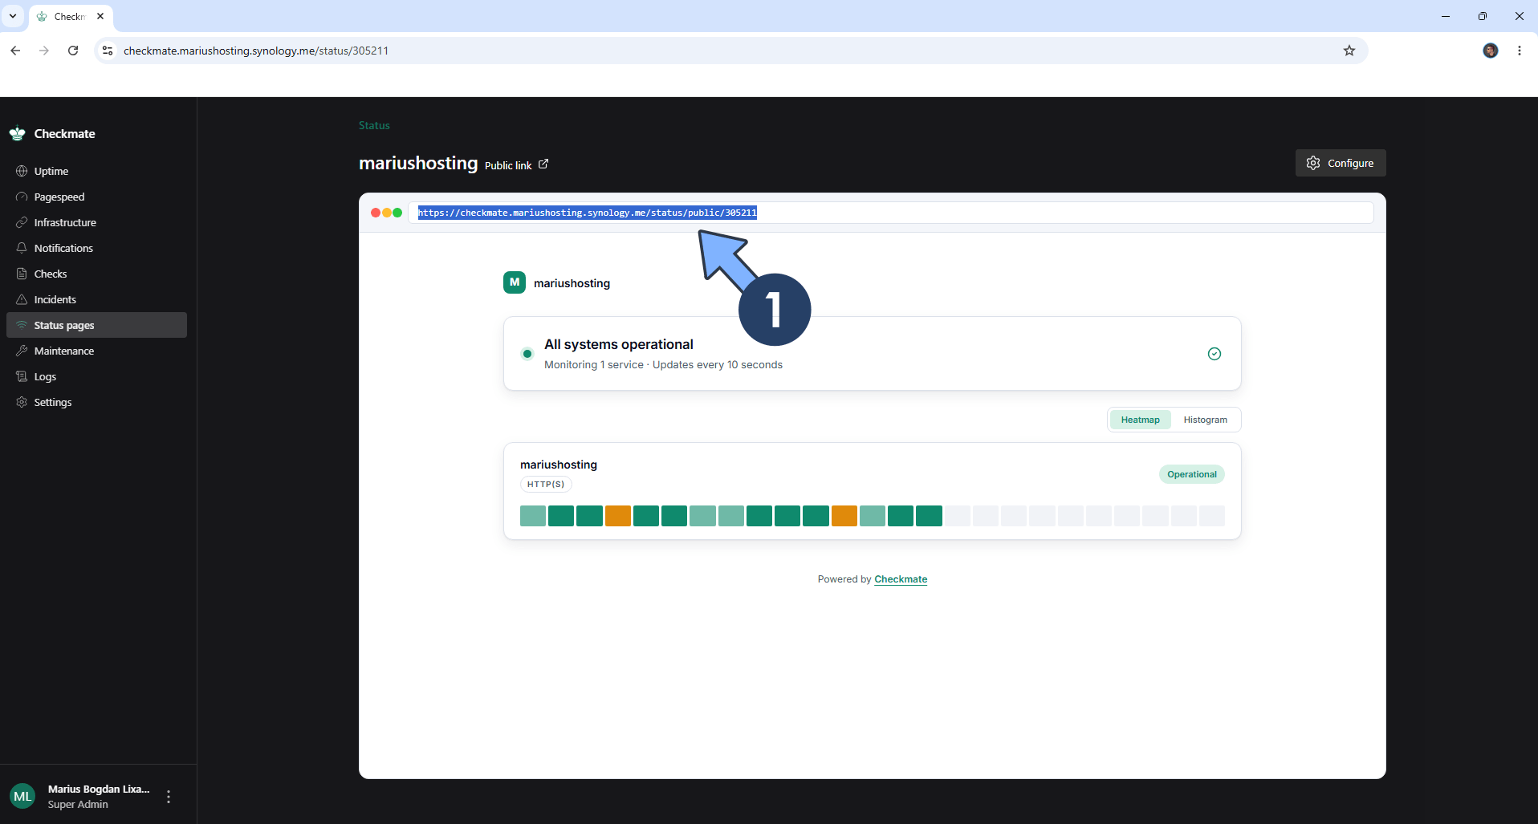Navigate to Infrastructure menu item
The image size is (1538, 824).
tap(96, 222)
